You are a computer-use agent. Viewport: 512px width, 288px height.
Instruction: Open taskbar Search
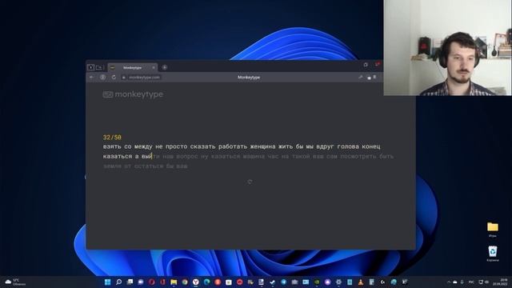point(119,282)
